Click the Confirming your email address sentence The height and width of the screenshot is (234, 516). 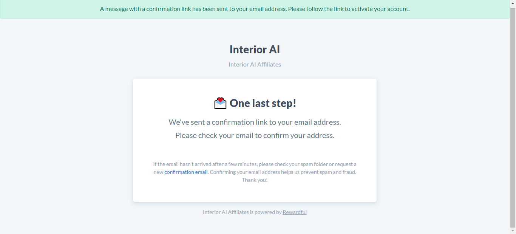(283, 172)
